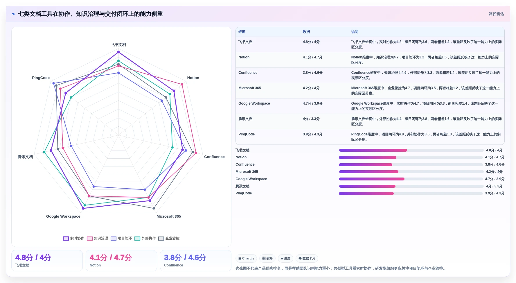516x283 pixels.
Task: Click the PingCode radar axis label
Action: [x=41, y=78]
